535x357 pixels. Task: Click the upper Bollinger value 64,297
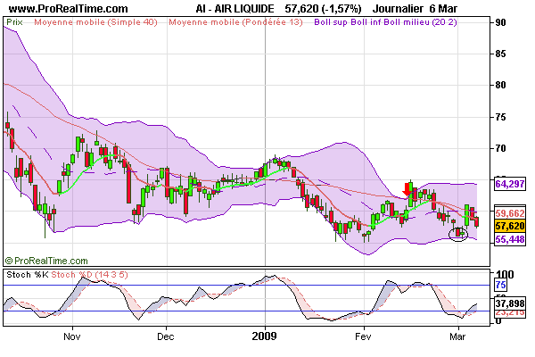[510, 184]
